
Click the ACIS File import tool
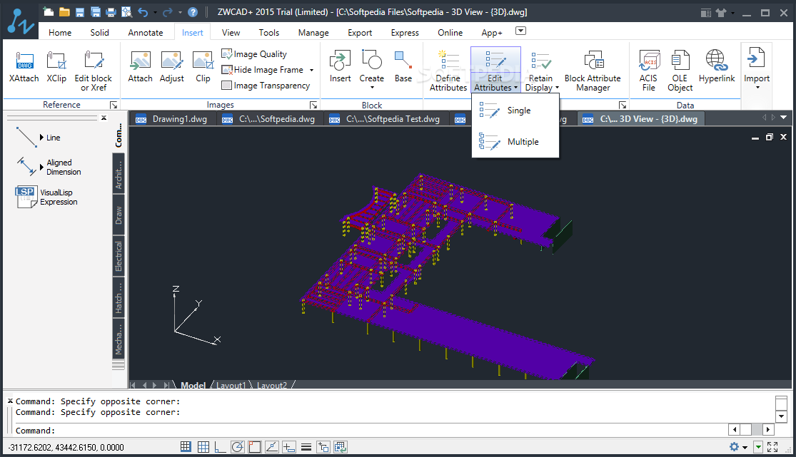pyautogui.click(x=648, y=71)
